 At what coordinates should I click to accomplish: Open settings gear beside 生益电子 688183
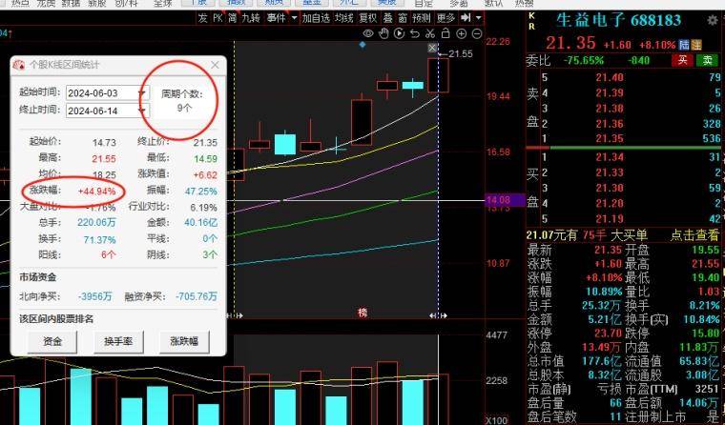713,21
